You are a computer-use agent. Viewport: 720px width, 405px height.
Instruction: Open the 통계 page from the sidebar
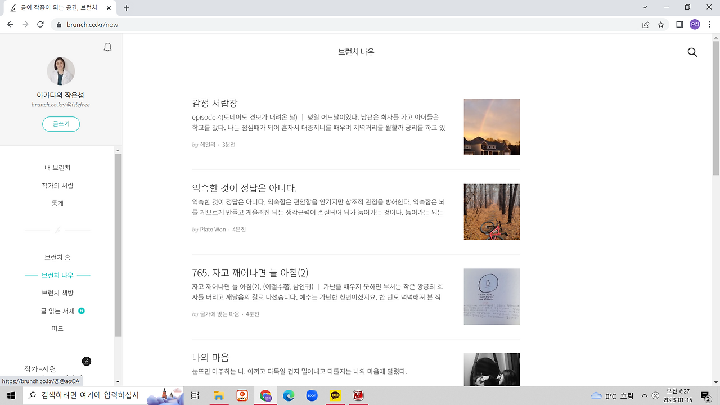[x=57, y=203]
